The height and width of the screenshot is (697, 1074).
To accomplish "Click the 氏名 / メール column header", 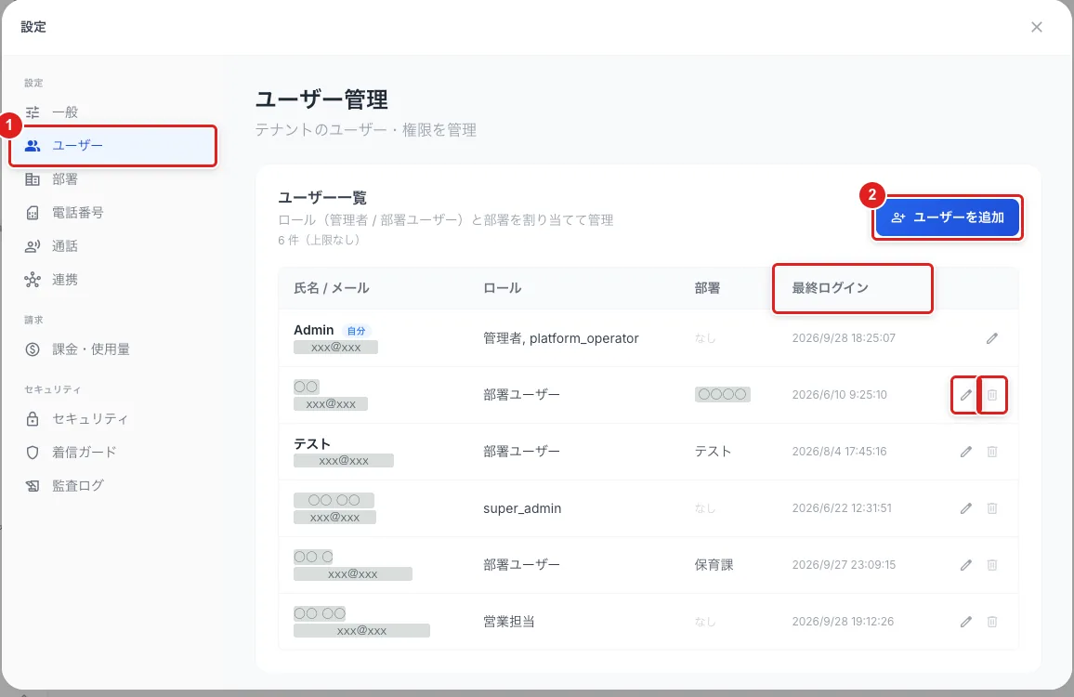I will 332,288.
